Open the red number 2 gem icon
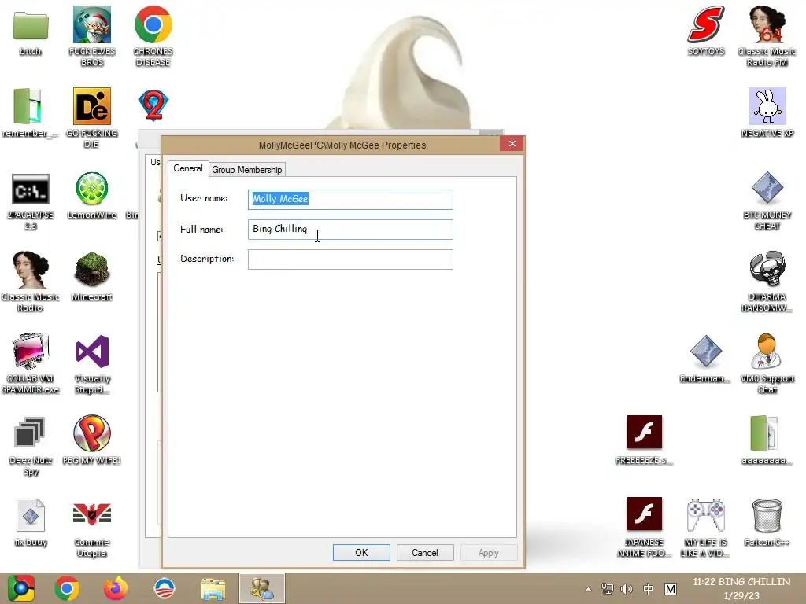The height and width of the screenshot is (604, 806). tap(153, 106)
